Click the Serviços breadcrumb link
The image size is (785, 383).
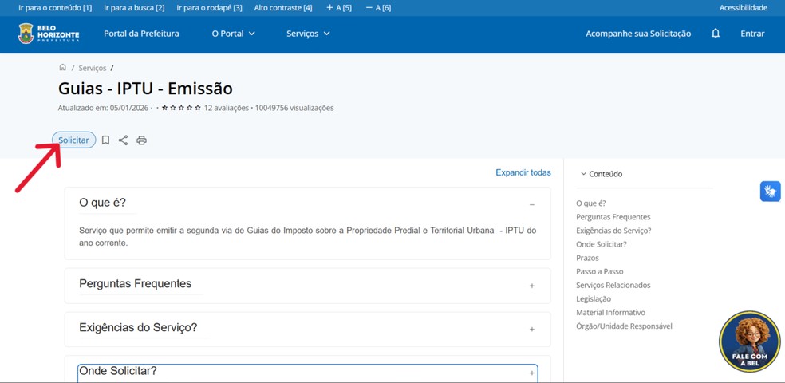[92, 68]
